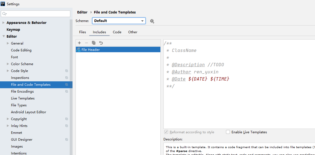
Task: Switch to the Files tab
Action: [x=82, y=32]
